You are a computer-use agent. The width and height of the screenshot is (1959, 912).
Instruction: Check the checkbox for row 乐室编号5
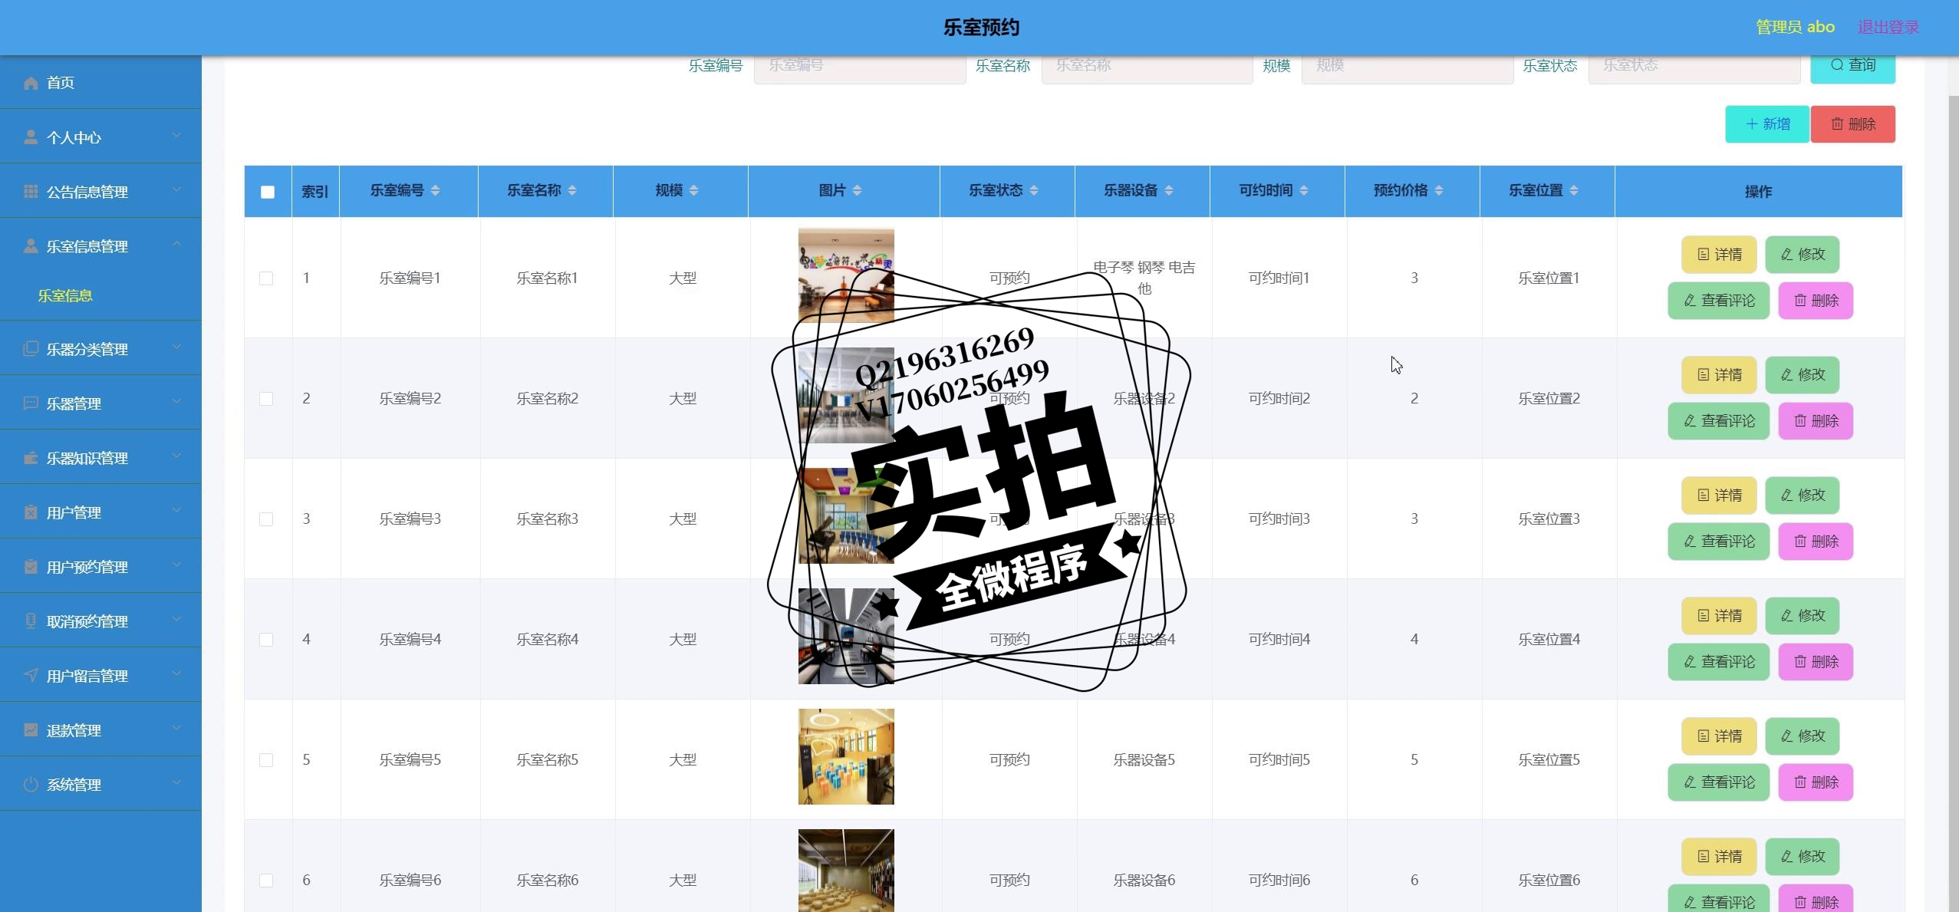(266, 760)
